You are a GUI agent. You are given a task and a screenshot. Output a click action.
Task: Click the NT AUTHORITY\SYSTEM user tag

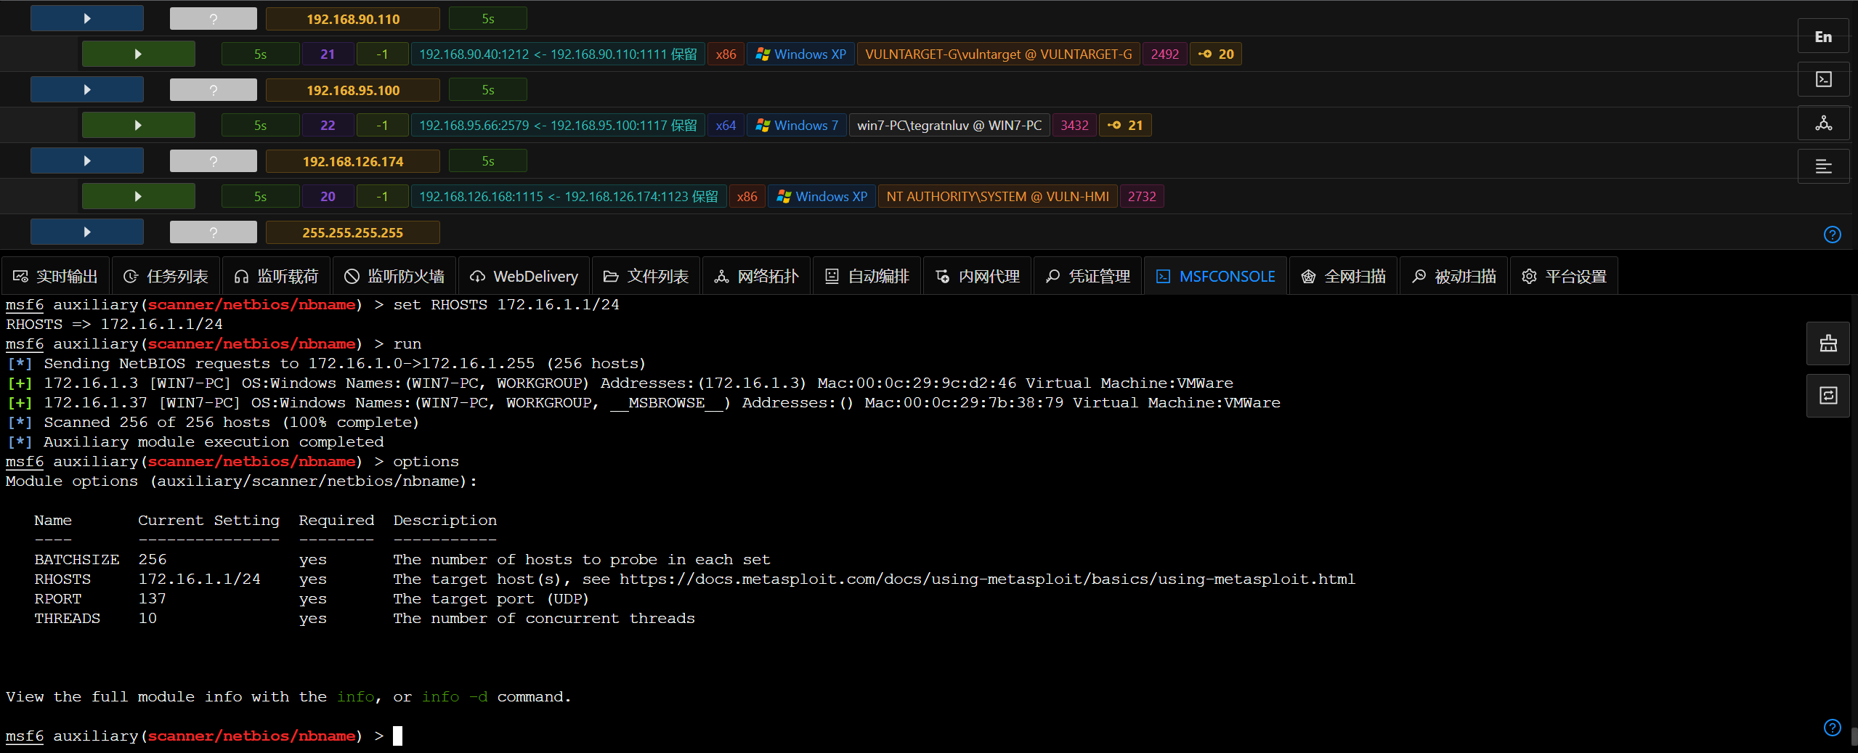[x=997, y=197]
